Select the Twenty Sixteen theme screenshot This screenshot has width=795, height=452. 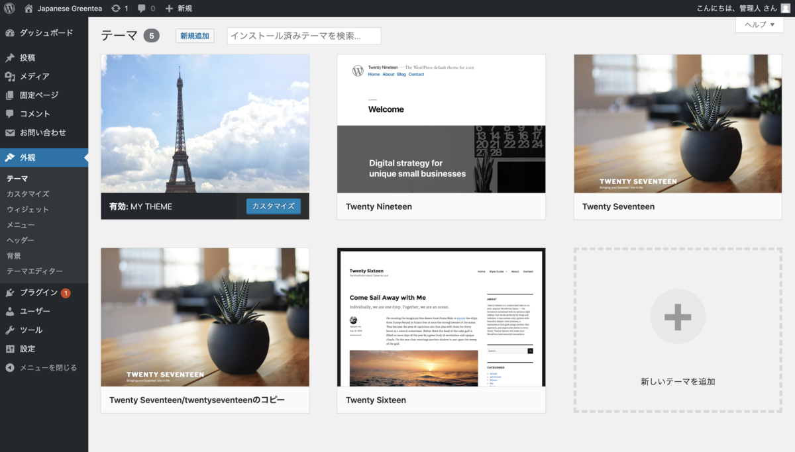tap(441, 317)
